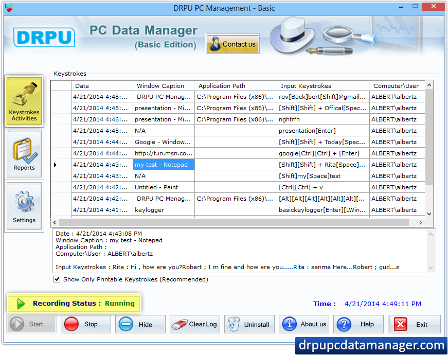Viewport: 448px width, 355px height.
Task: Select 'Untitled - Paint' window caption cell
Action: pos(164,187)
